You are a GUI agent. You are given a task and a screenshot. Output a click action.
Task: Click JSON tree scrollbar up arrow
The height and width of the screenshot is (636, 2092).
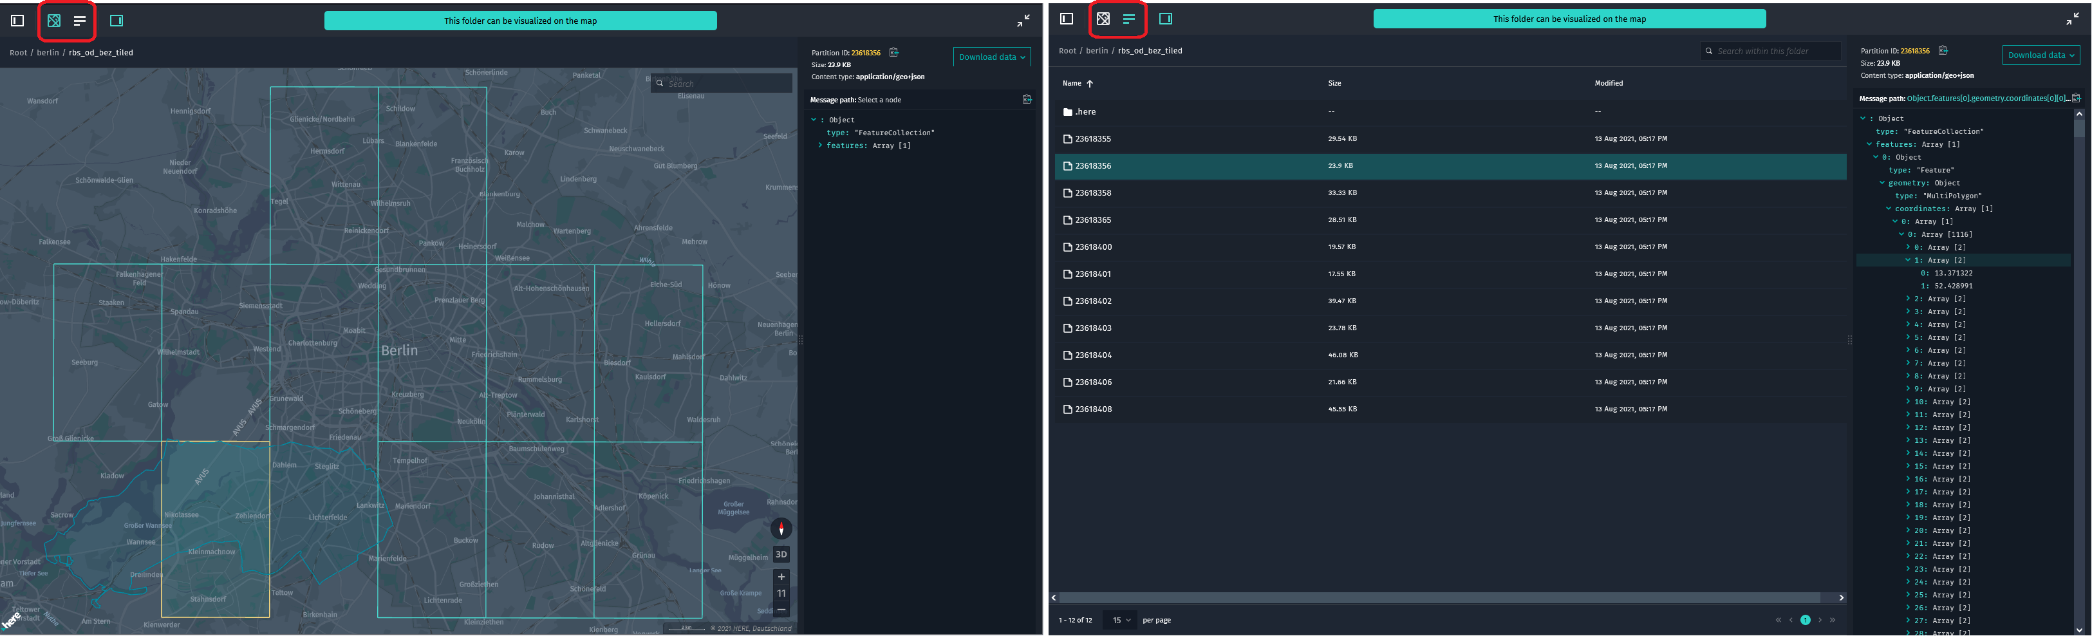(x=2079, y=115)
